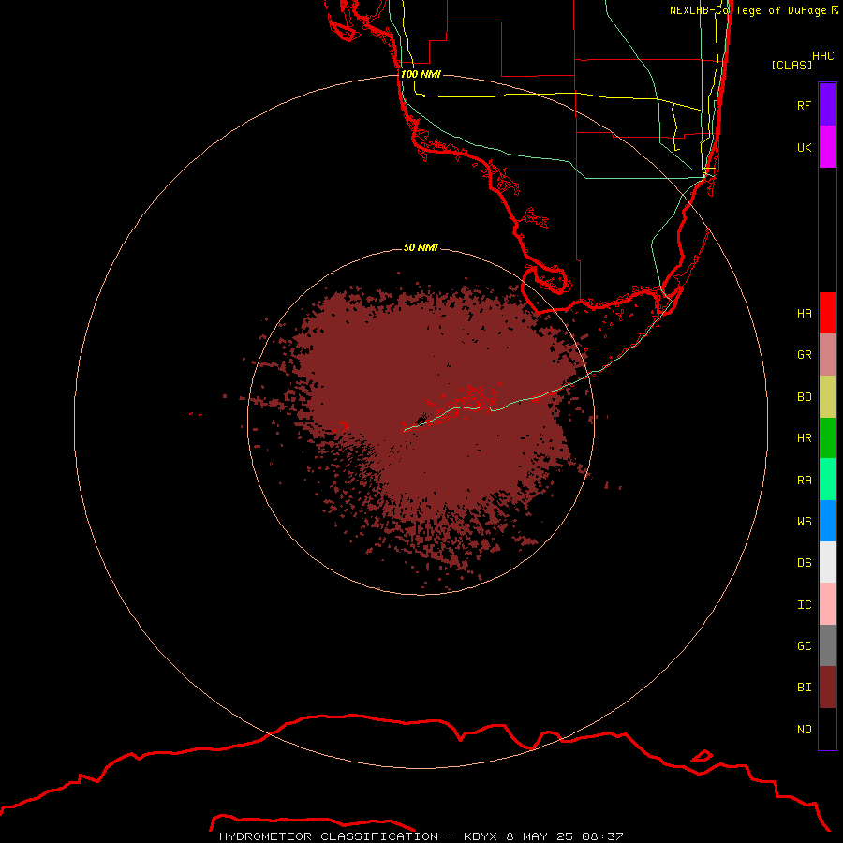
Task: Click the DS legend label
Action: click(805, 563)
